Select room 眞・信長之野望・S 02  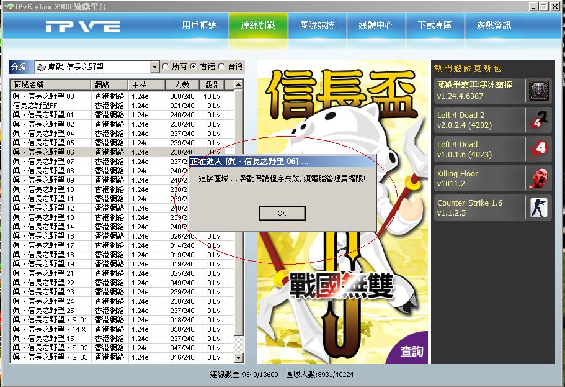123,348
